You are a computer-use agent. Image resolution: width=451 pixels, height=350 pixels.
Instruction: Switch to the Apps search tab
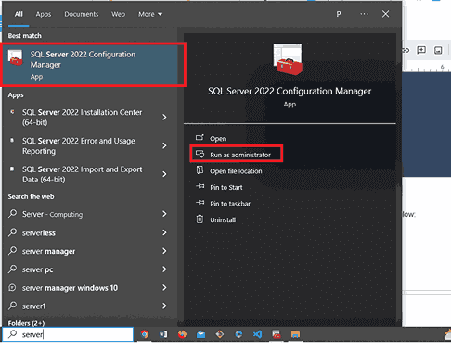coord(44,14)
